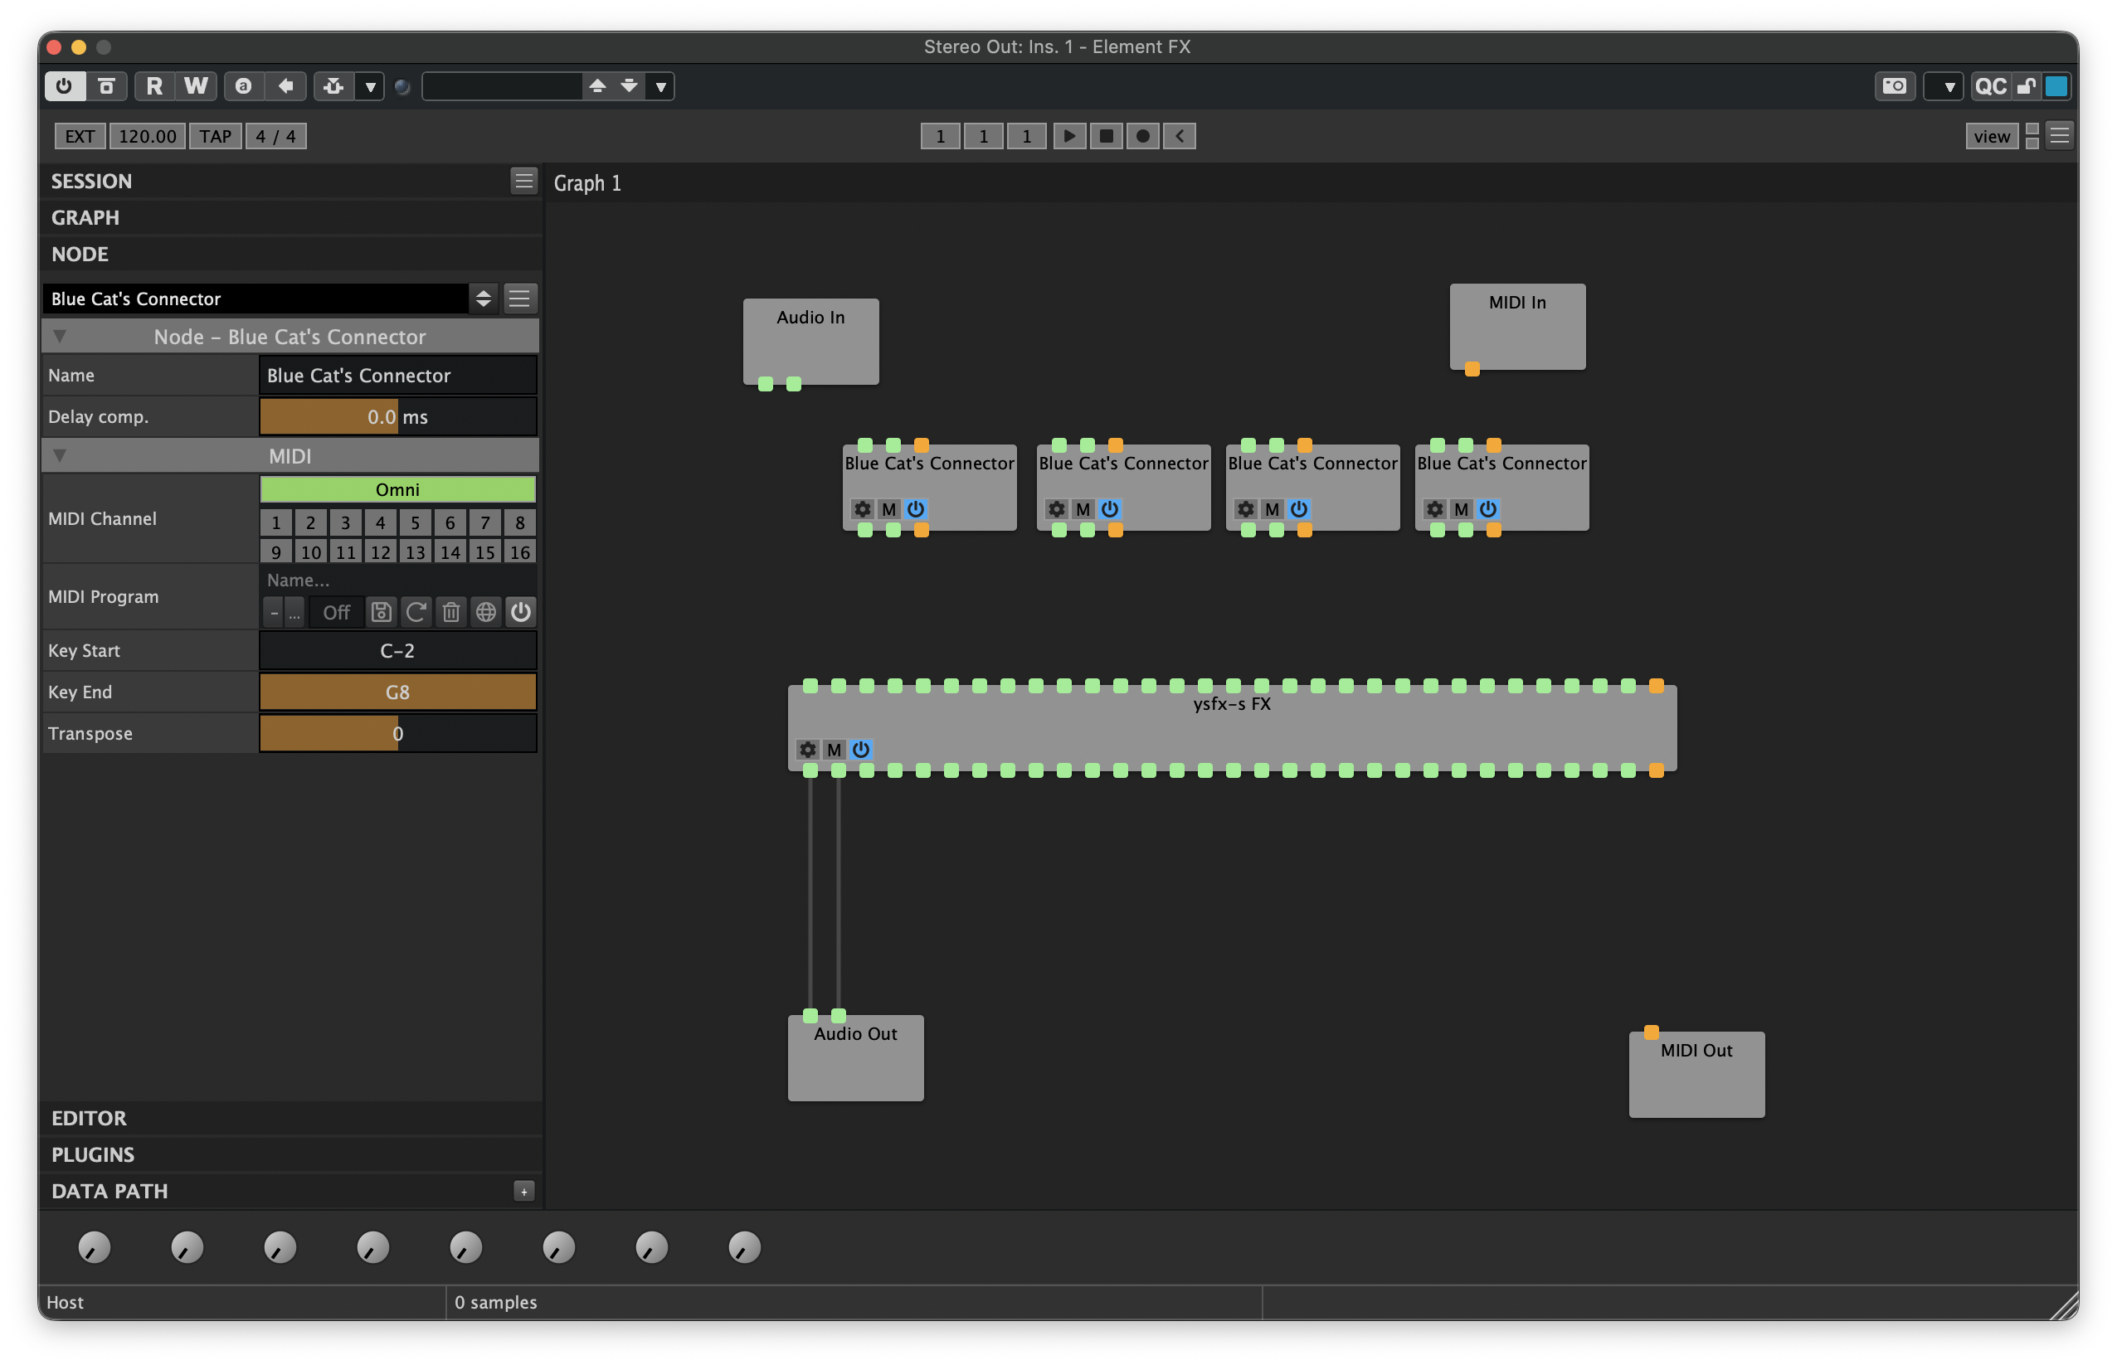Image resolution: width=2117 pixels, height=1365 pixels.
Task: Click the MIDI program minus button
Action: click(274, 613)
